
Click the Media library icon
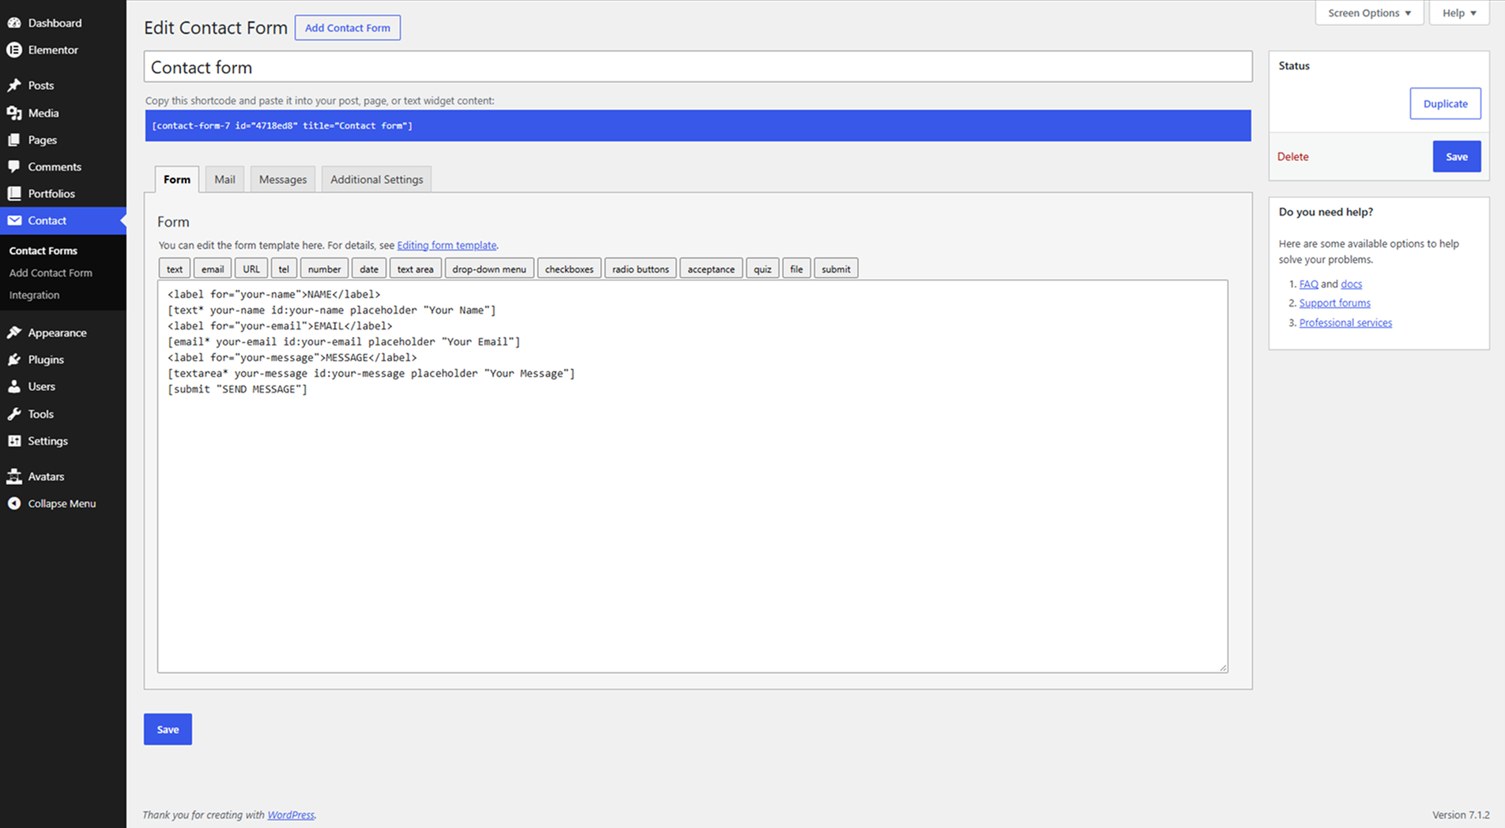tap(14, 113)
